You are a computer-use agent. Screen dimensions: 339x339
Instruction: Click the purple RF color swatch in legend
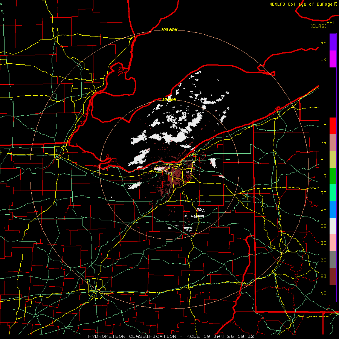click(x=333, y=42)
